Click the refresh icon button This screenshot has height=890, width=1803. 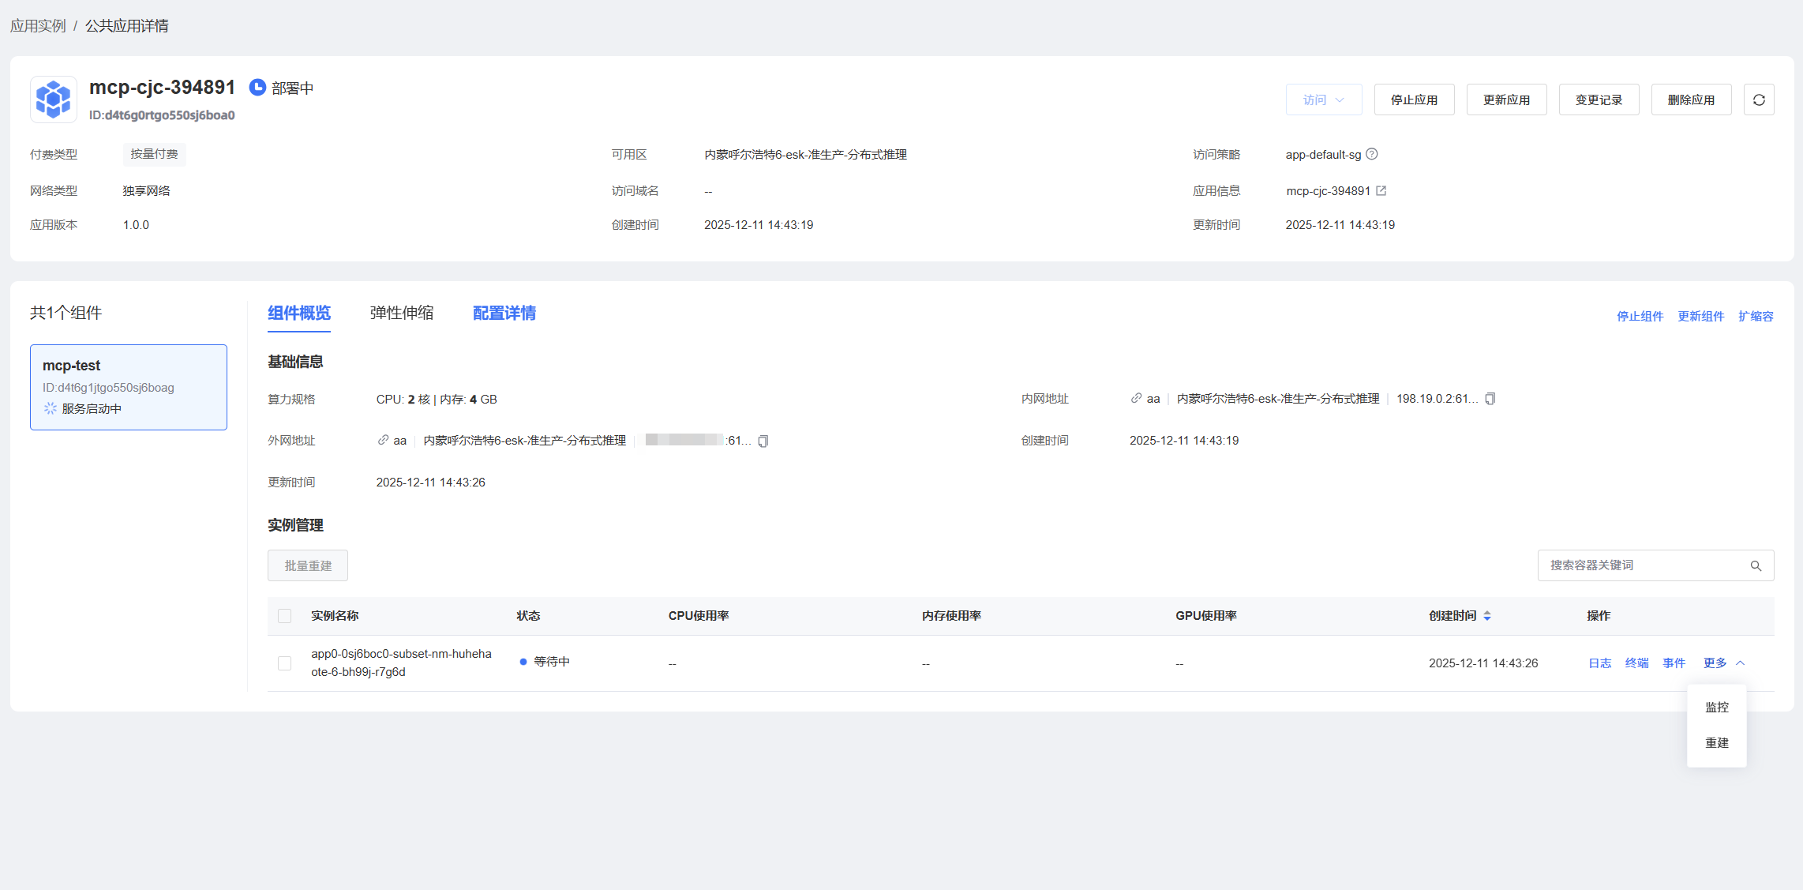tap(1758, 100)
